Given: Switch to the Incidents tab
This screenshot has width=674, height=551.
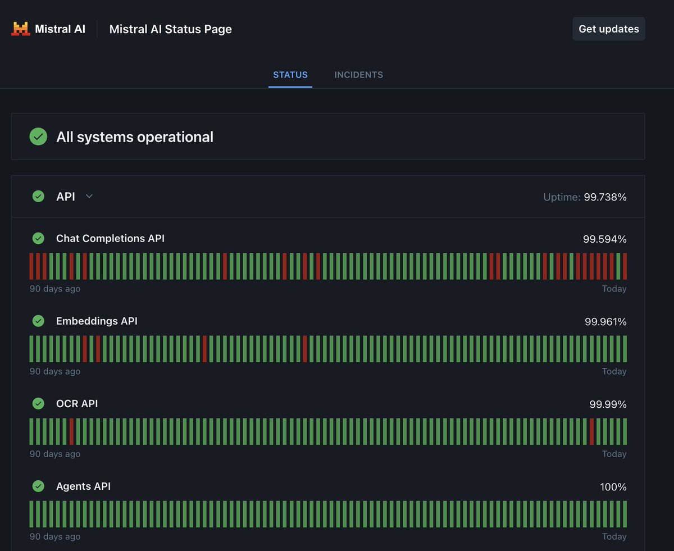Looking at the screenshot, I should (x=358, y=75).
